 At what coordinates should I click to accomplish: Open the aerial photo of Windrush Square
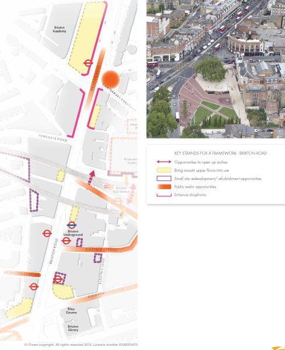(x=216, y=69)
